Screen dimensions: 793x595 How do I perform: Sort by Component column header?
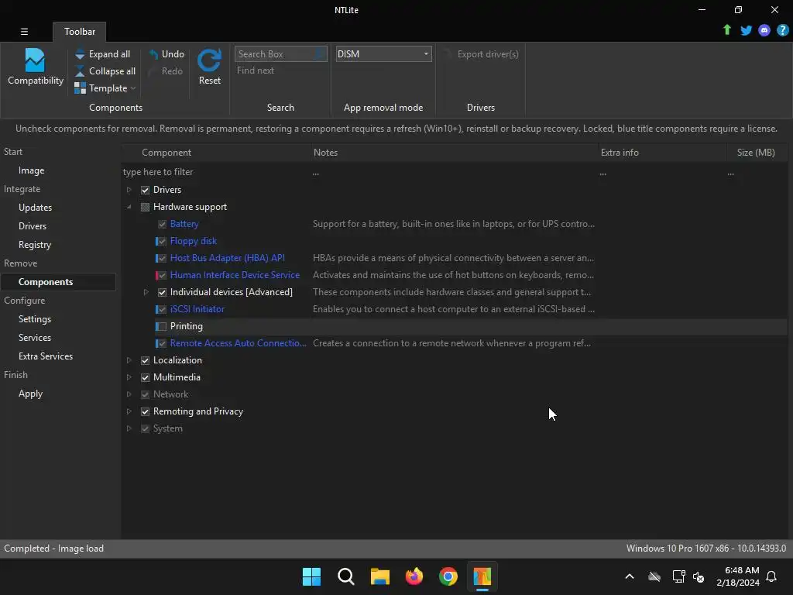point(217,153)
